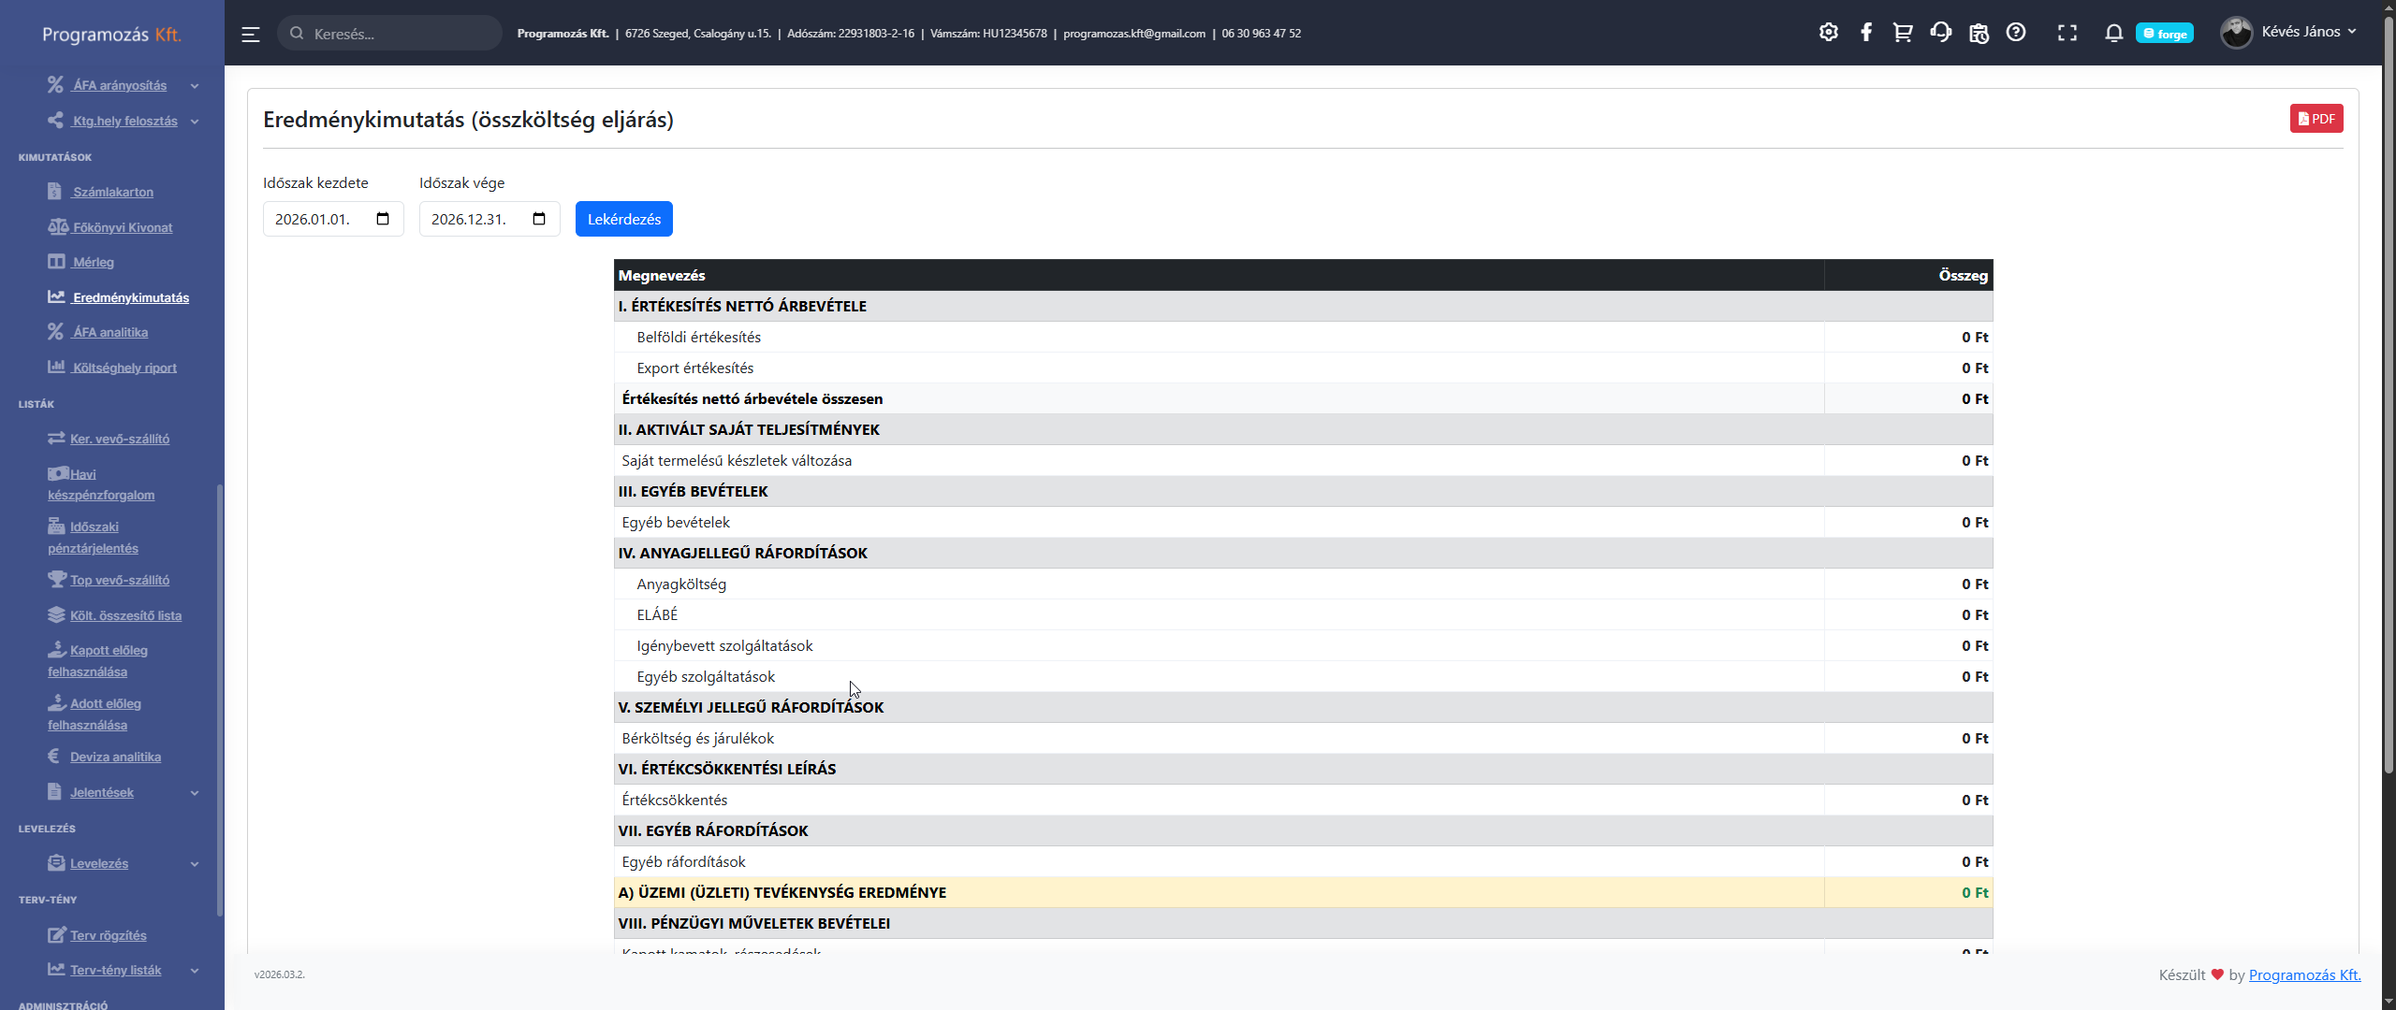Expand the ÁFA arányosítás submenu

(195, 86)
